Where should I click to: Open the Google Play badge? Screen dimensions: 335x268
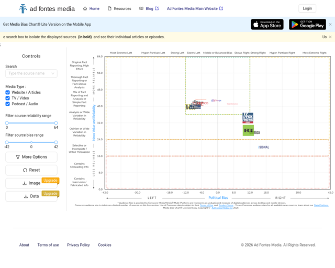(307, 25)
